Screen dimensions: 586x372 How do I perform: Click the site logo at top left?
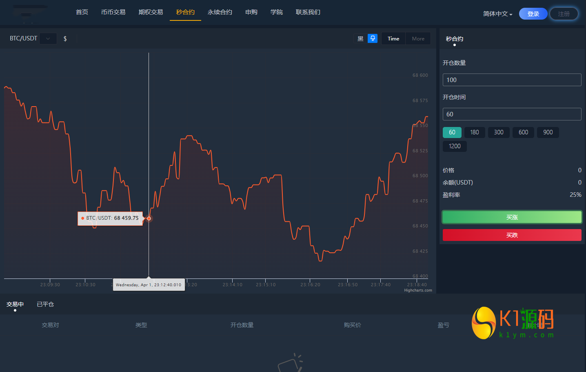[x=31, y=12]
